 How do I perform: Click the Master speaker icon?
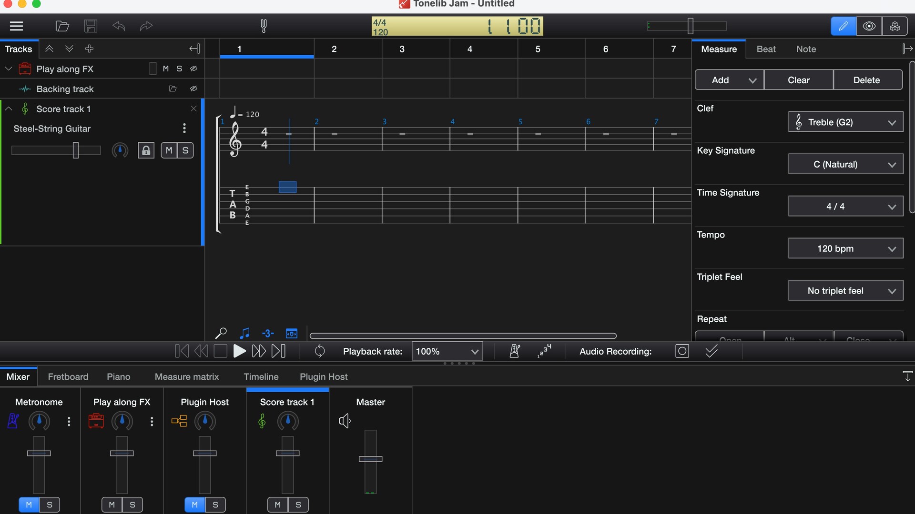pos(345,421)
